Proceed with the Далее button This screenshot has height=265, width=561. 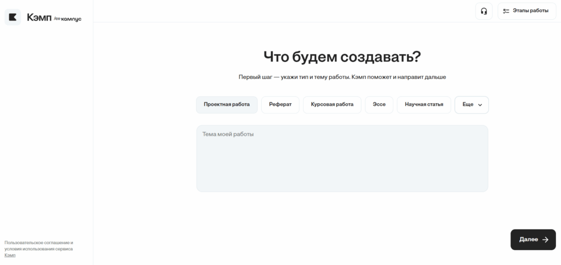533,240
